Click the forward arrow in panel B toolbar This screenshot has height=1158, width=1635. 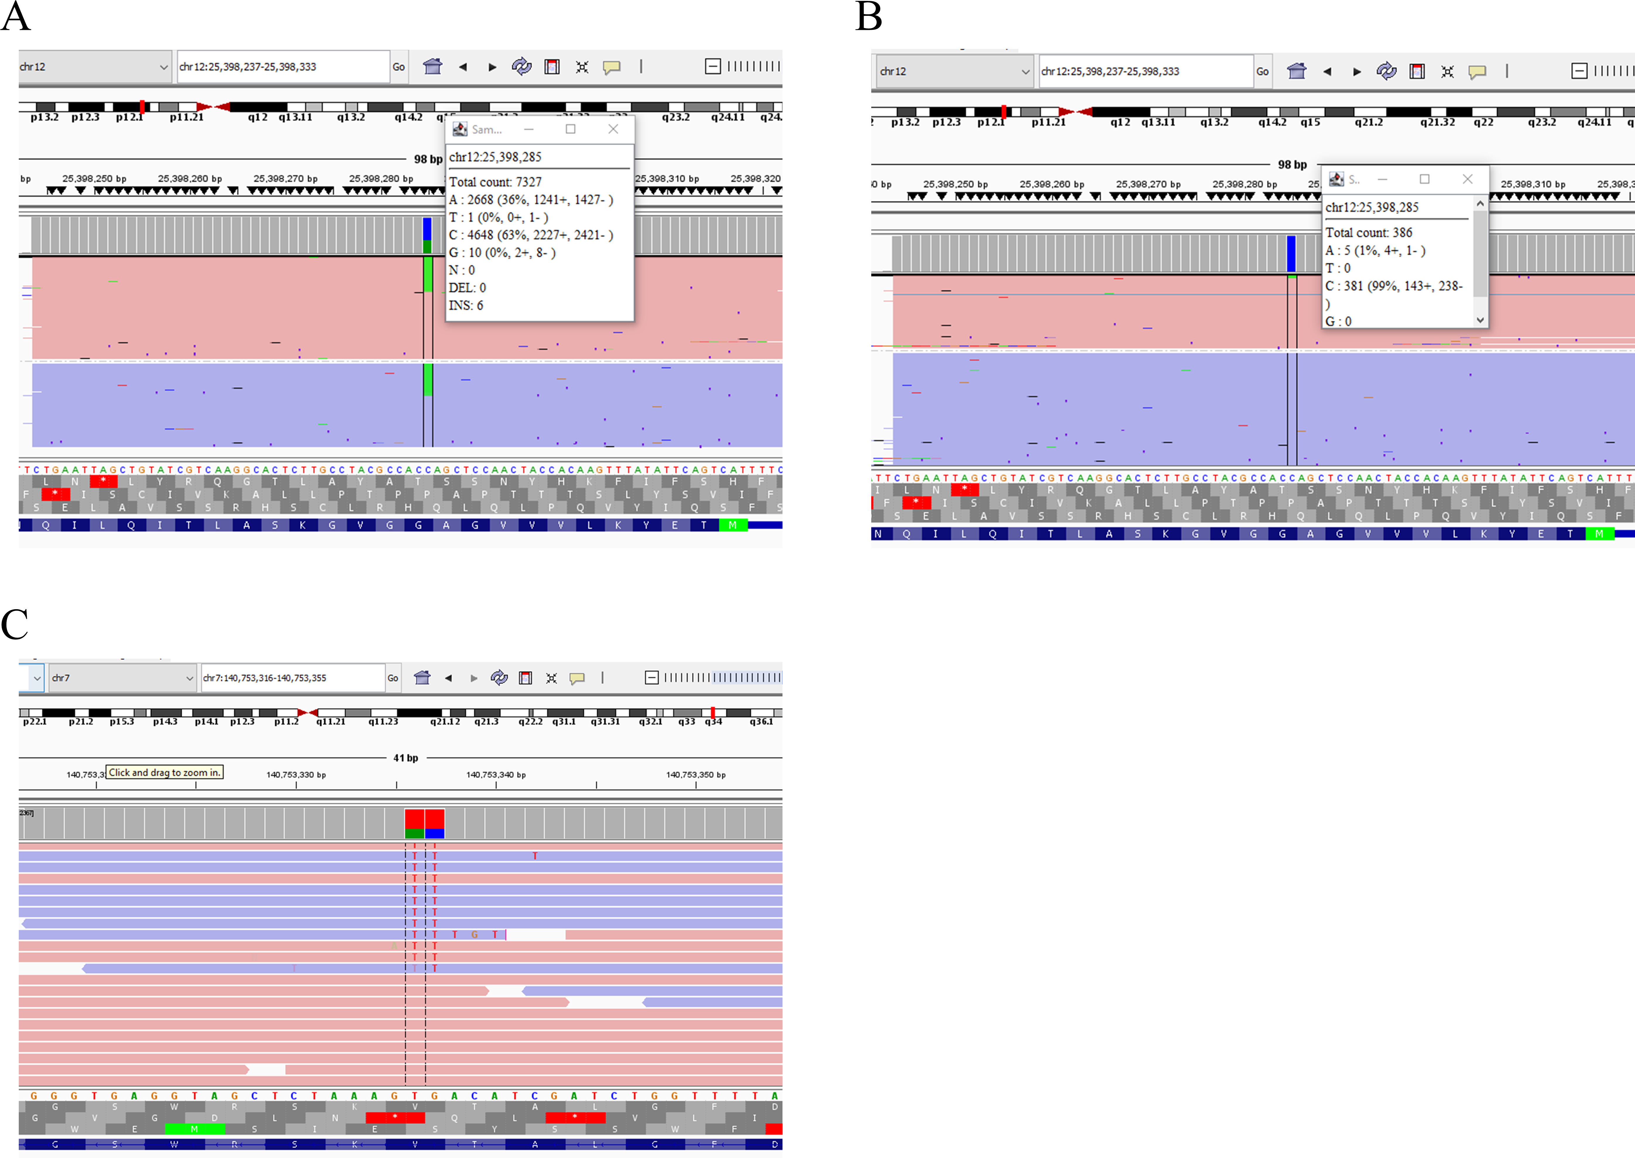1356,71
